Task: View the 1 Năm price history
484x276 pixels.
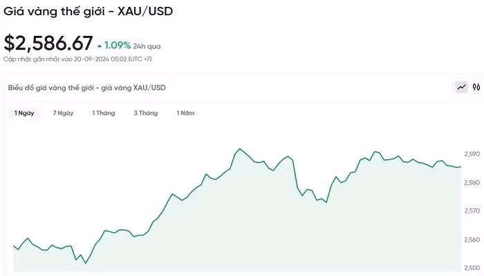Action: 185,112
